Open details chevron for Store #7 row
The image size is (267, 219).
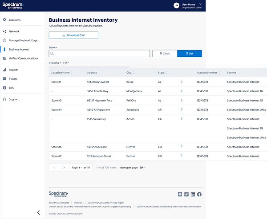point(182,155)
